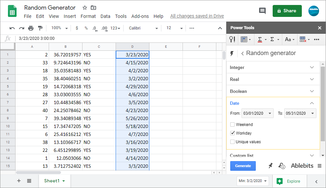Open All changes saved in Drive link
The image size is (326, 188).
point(197,16)
